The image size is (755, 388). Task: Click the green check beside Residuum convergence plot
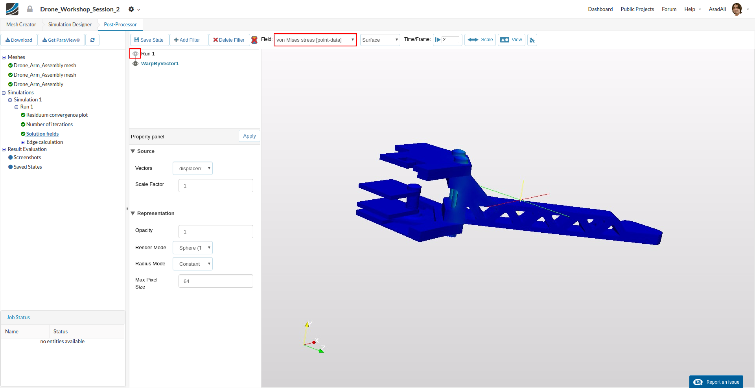23,115
